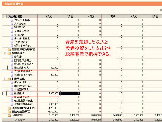The width and height of the screenshot is (162, 122).
Task: Click the icon beside <財務等収入合計>
Action: [12, 75]
